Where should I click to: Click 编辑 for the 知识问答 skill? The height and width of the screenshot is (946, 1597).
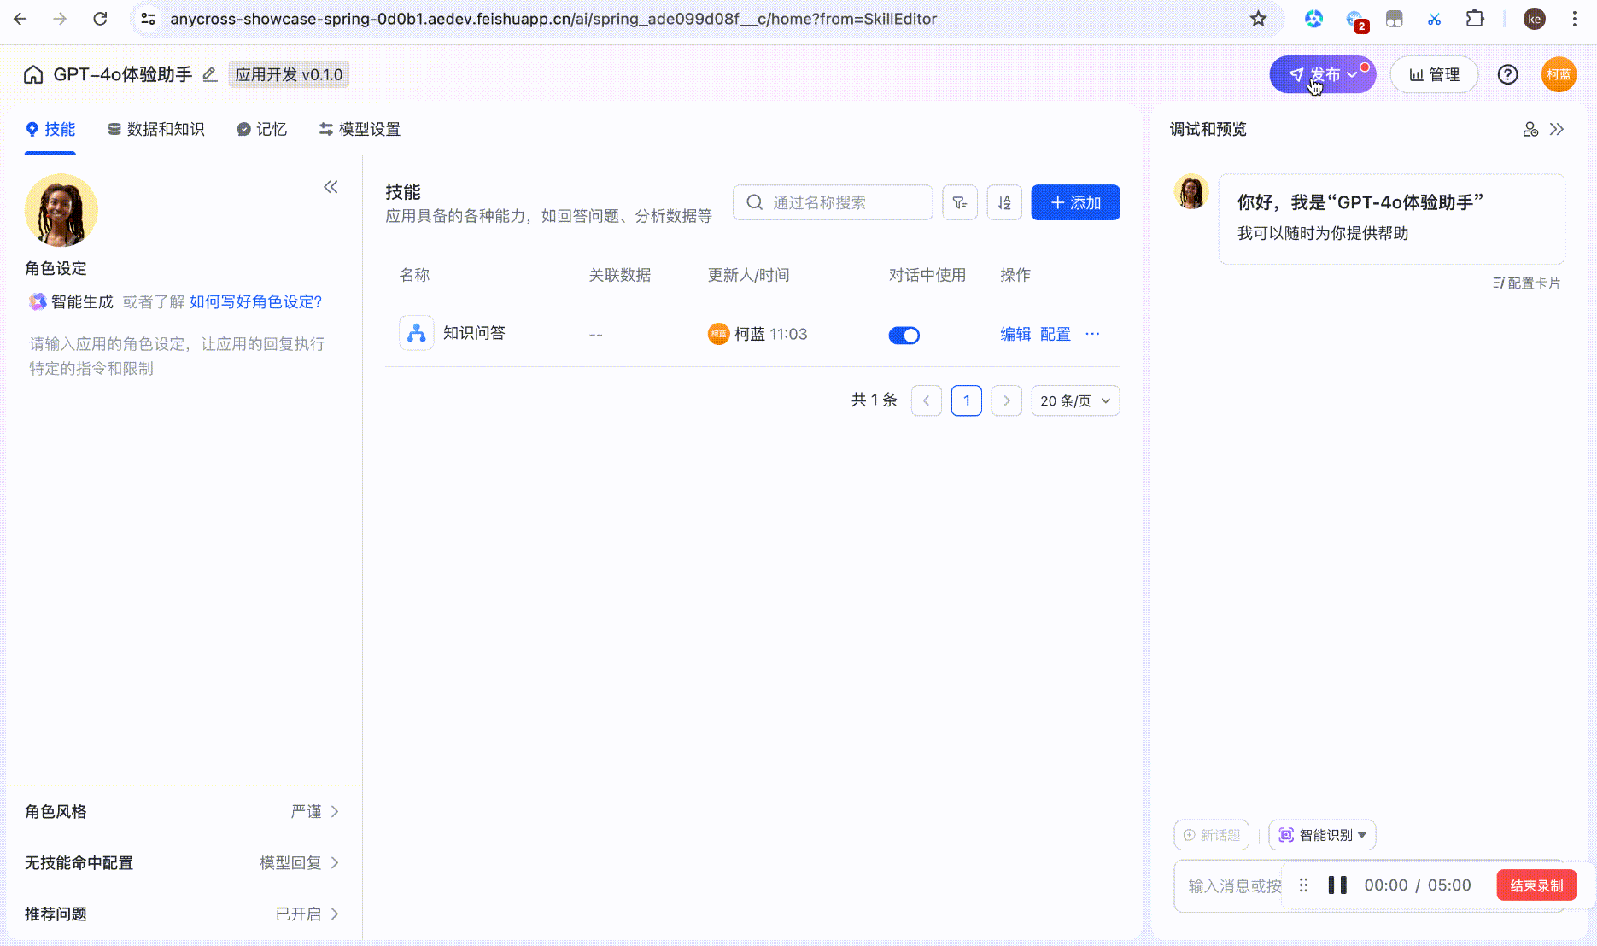[1015, 334]
